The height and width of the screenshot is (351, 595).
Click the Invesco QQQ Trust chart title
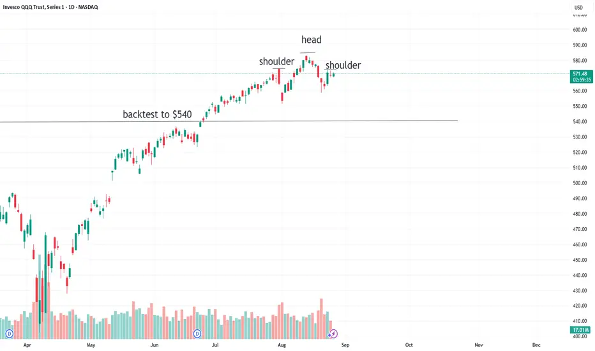click(50, 7)
